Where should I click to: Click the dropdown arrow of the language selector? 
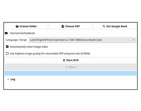tap(133, 40)
